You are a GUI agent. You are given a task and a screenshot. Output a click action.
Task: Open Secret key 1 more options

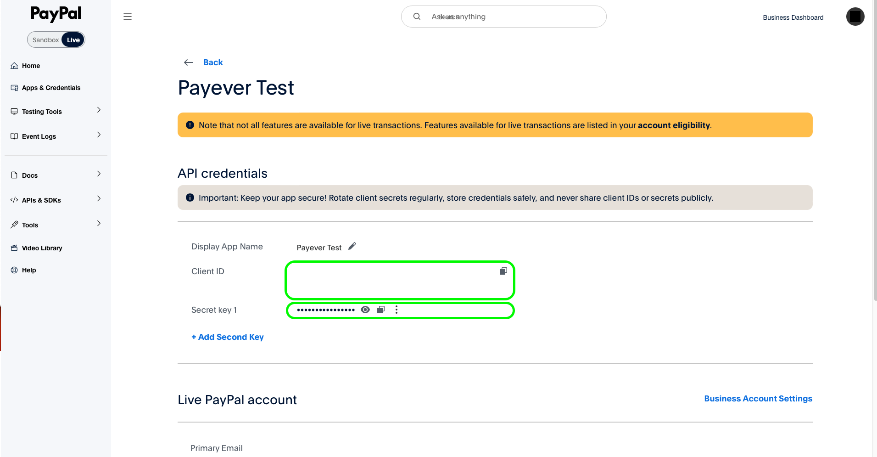[x=397, y=310]
